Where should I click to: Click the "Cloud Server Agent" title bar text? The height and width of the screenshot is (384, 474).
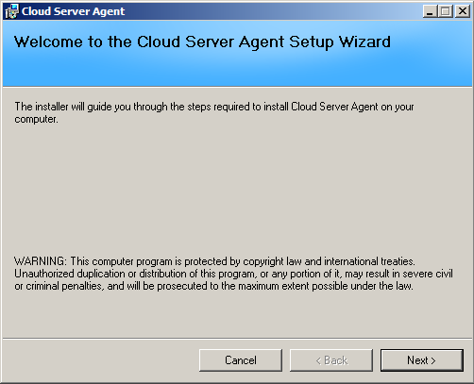point(73,11)
